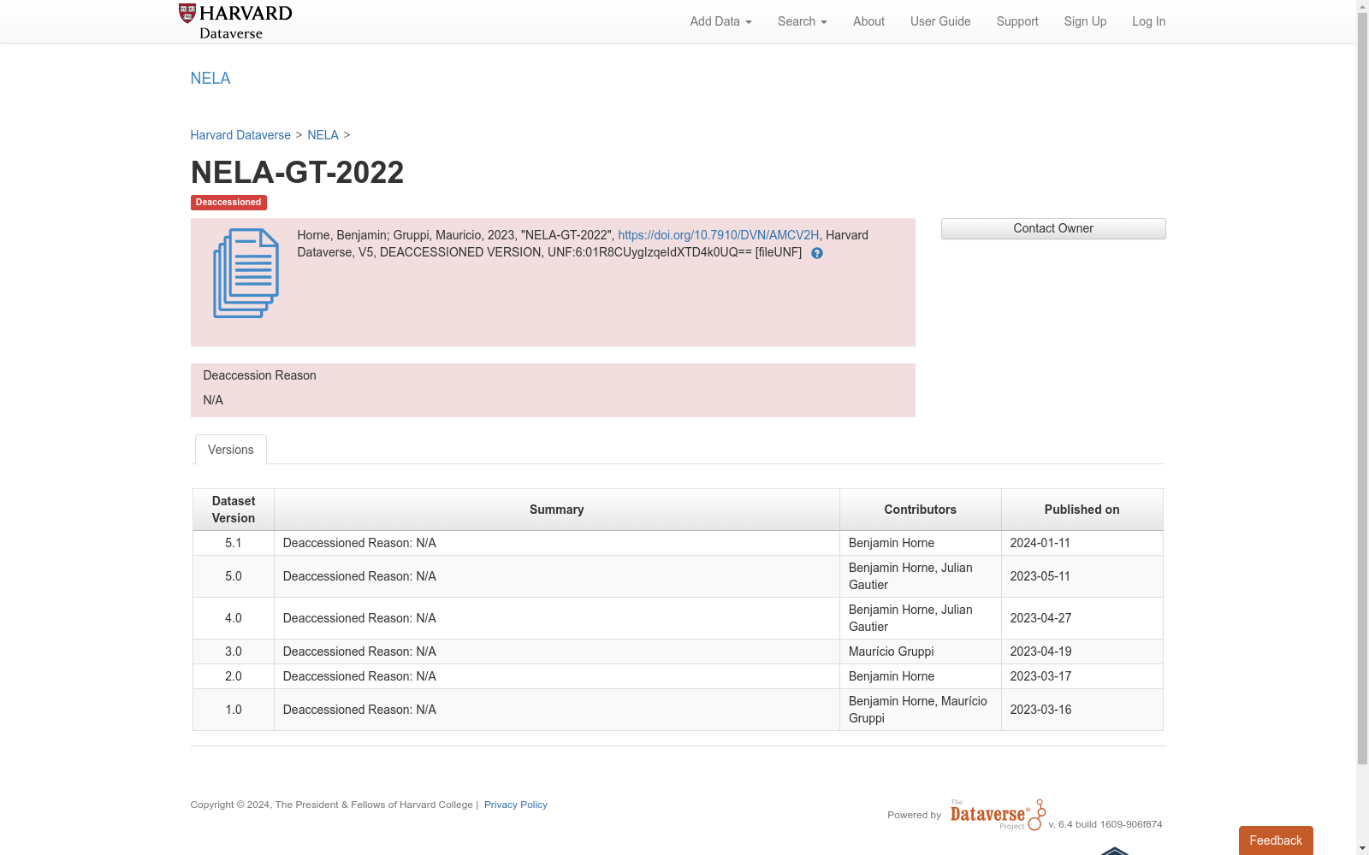Click Harvard Dataverse breadcrumb link
The image size is (1369, 855).
click(x=240, y=135)
